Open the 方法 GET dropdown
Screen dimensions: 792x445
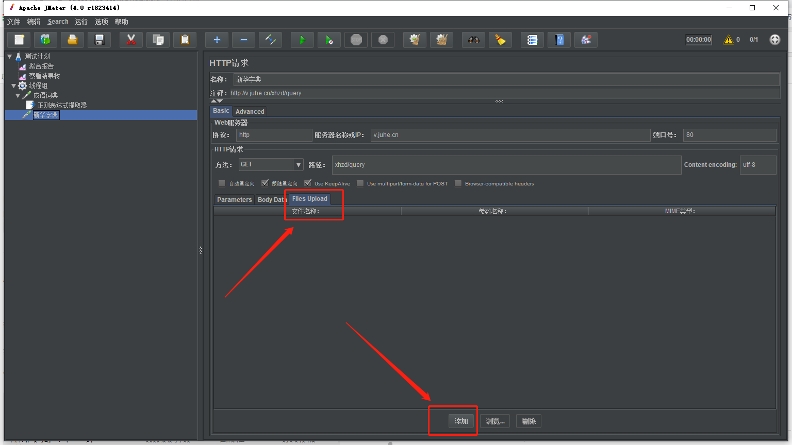tap(271, 164)
